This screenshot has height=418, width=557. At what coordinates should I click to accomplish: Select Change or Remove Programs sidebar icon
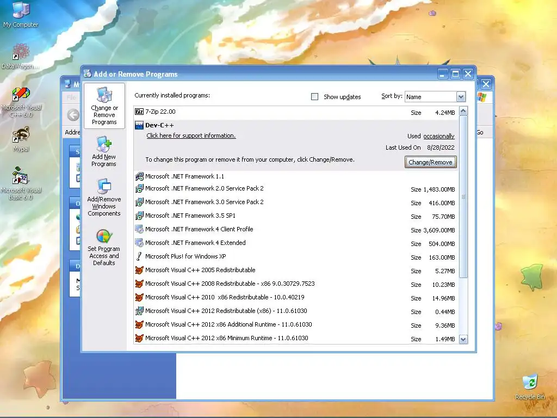click(x=104, y=106)
